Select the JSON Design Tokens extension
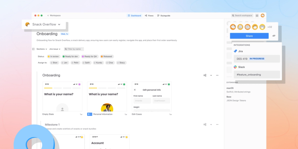Viewport: 298px width, 149px height. coord(236,101)
